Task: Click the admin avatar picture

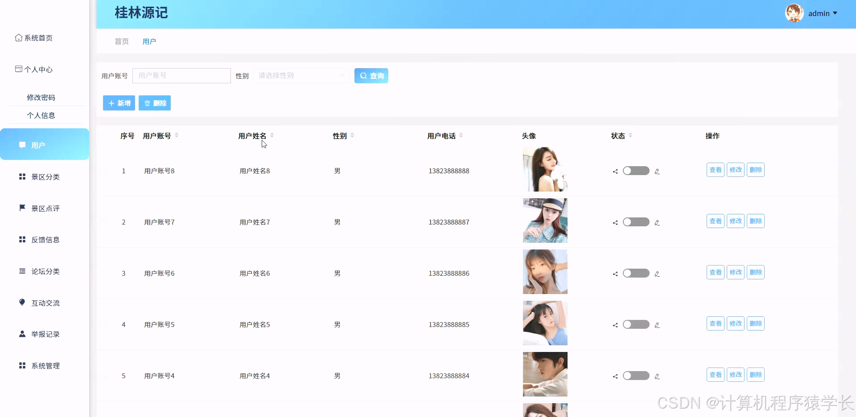Action: click(794, 13)
